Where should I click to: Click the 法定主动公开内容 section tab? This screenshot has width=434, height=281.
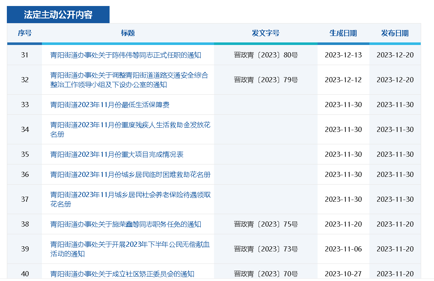pyautogui.click(x=58, y=15)
